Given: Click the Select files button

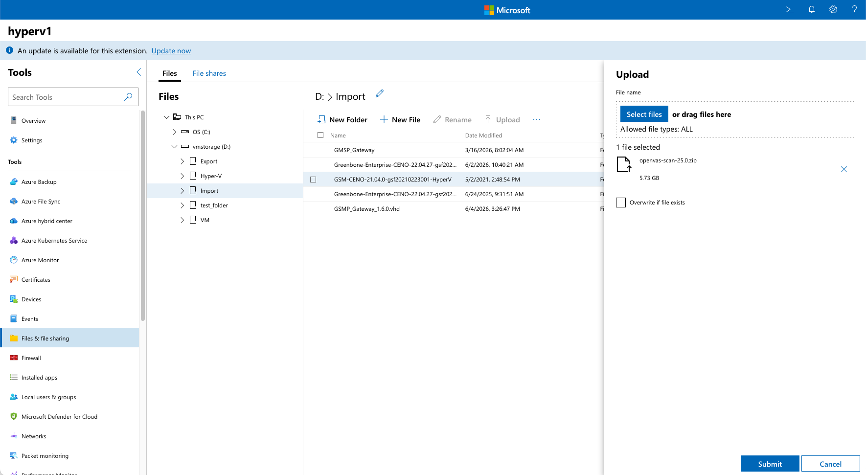Looking at the screenshot, I should tap(644, 114).
